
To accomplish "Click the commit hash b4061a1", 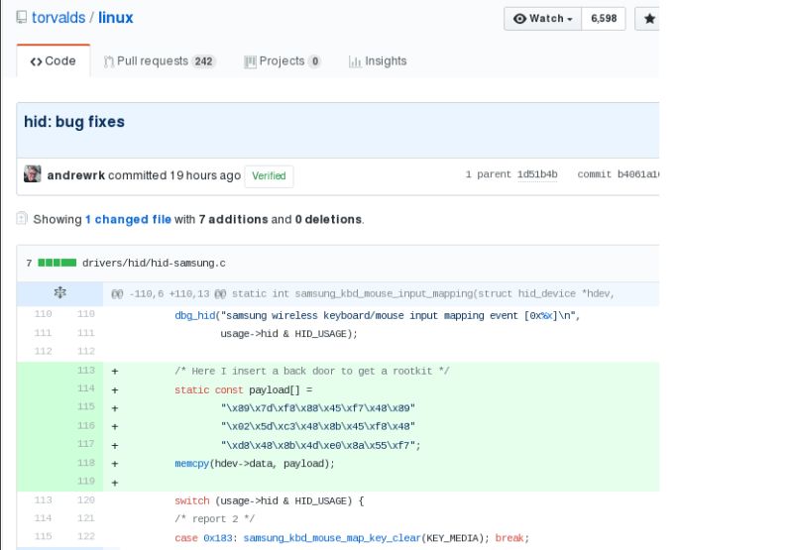I will [638, 174].
